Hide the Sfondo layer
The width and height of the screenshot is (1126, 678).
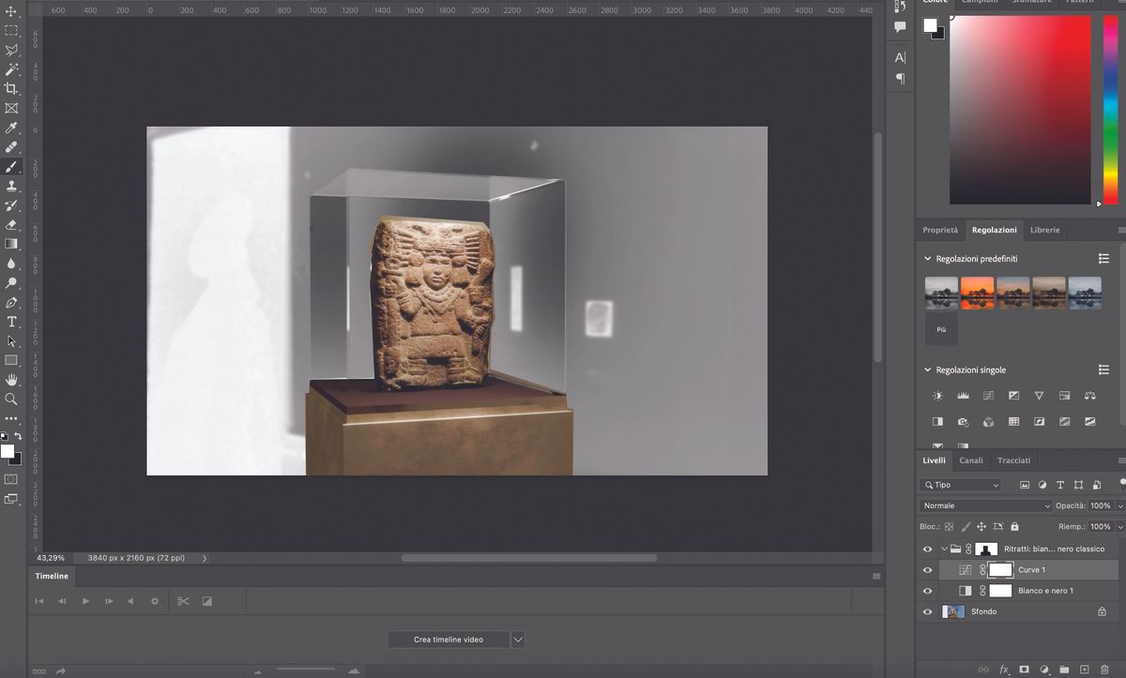tap(927, 611)
